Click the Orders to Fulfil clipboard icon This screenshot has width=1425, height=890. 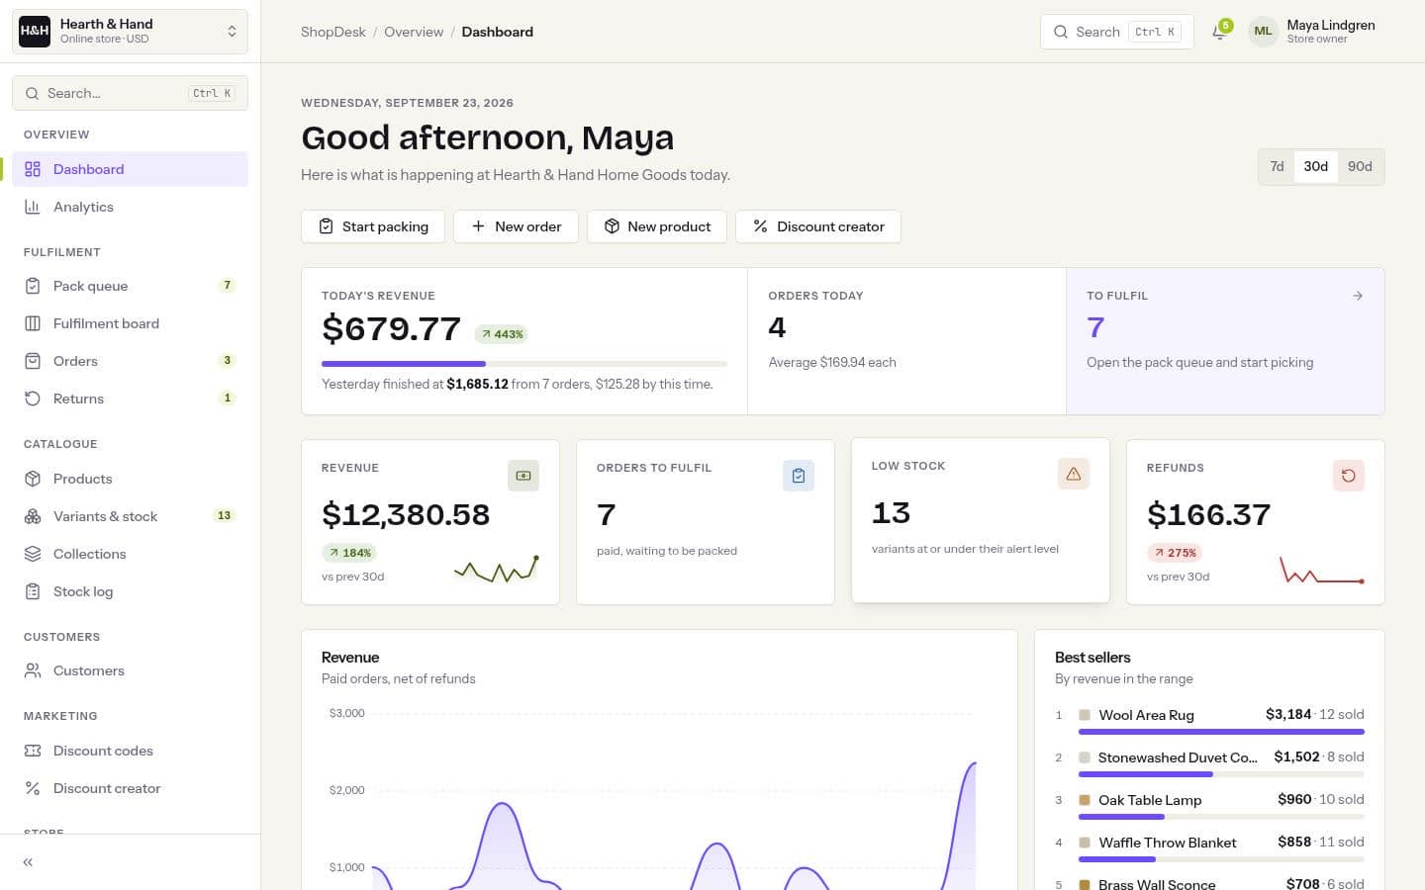[799, 476]
